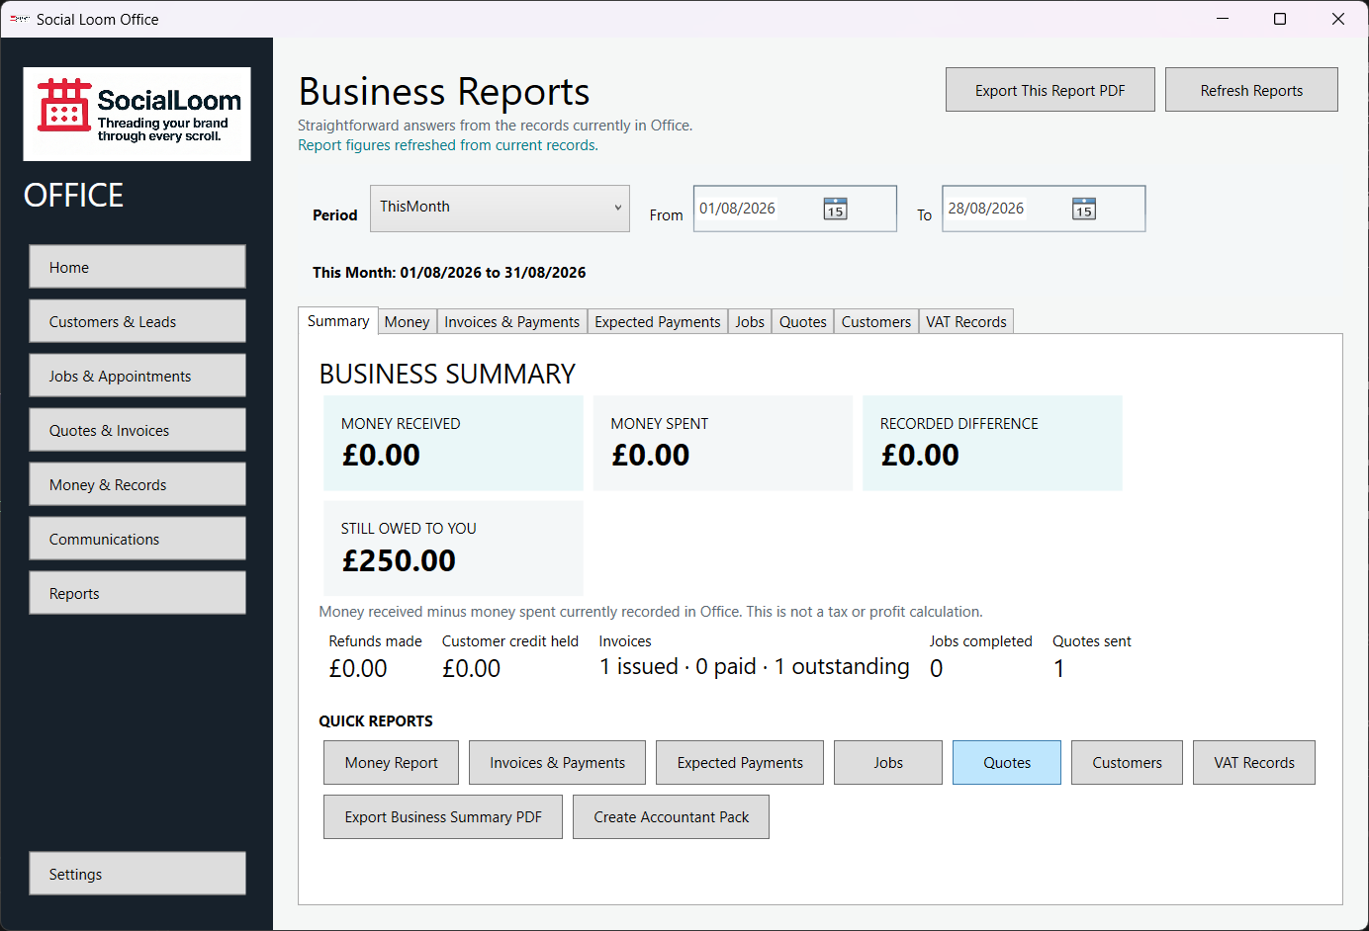The image size is (1369, 931).
Task: Open Communications in the sidebar
Action: point(137,539)
